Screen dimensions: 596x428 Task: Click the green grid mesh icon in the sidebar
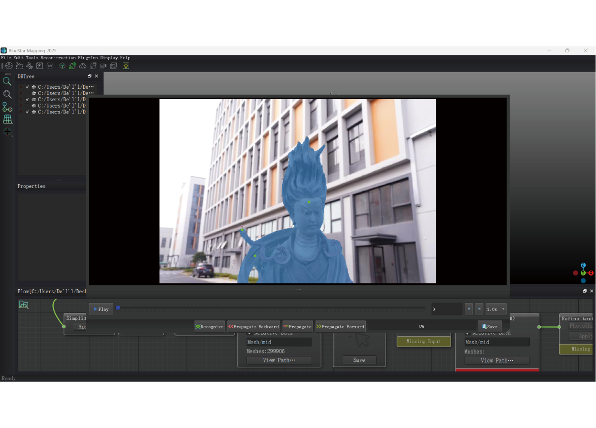(7, 118)
